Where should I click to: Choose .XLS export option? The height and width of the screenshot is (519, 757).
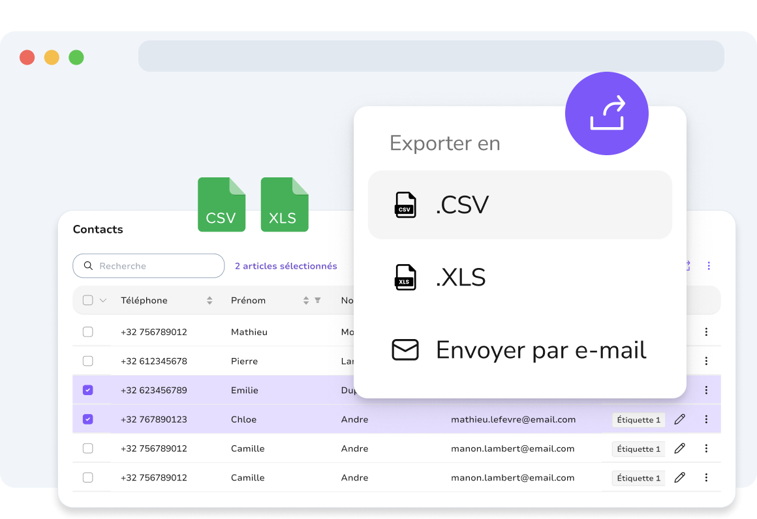pyautogui.click(x=520, y=277)
